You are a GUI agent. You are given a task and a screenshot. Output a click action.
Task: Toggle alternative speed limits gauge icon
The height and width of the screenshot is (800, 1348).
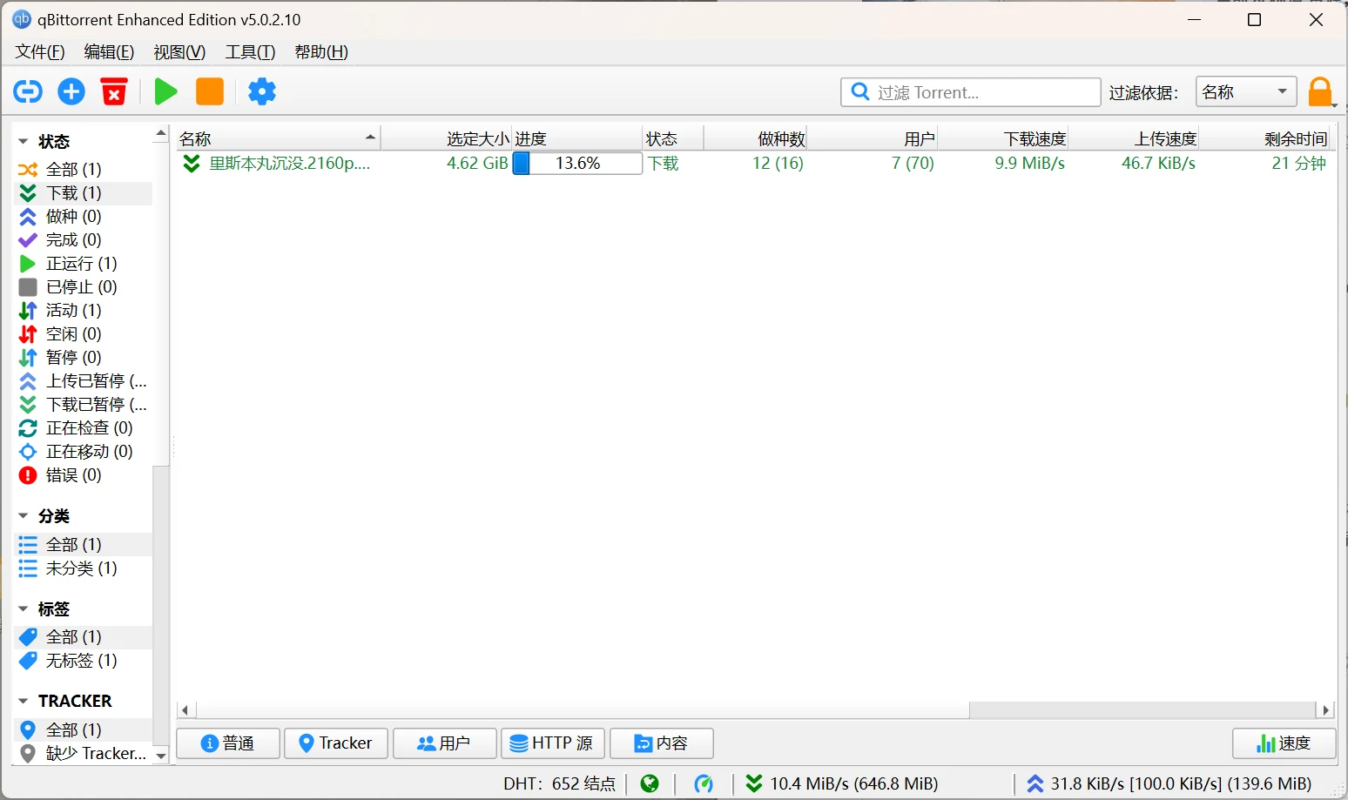point(704,784)
